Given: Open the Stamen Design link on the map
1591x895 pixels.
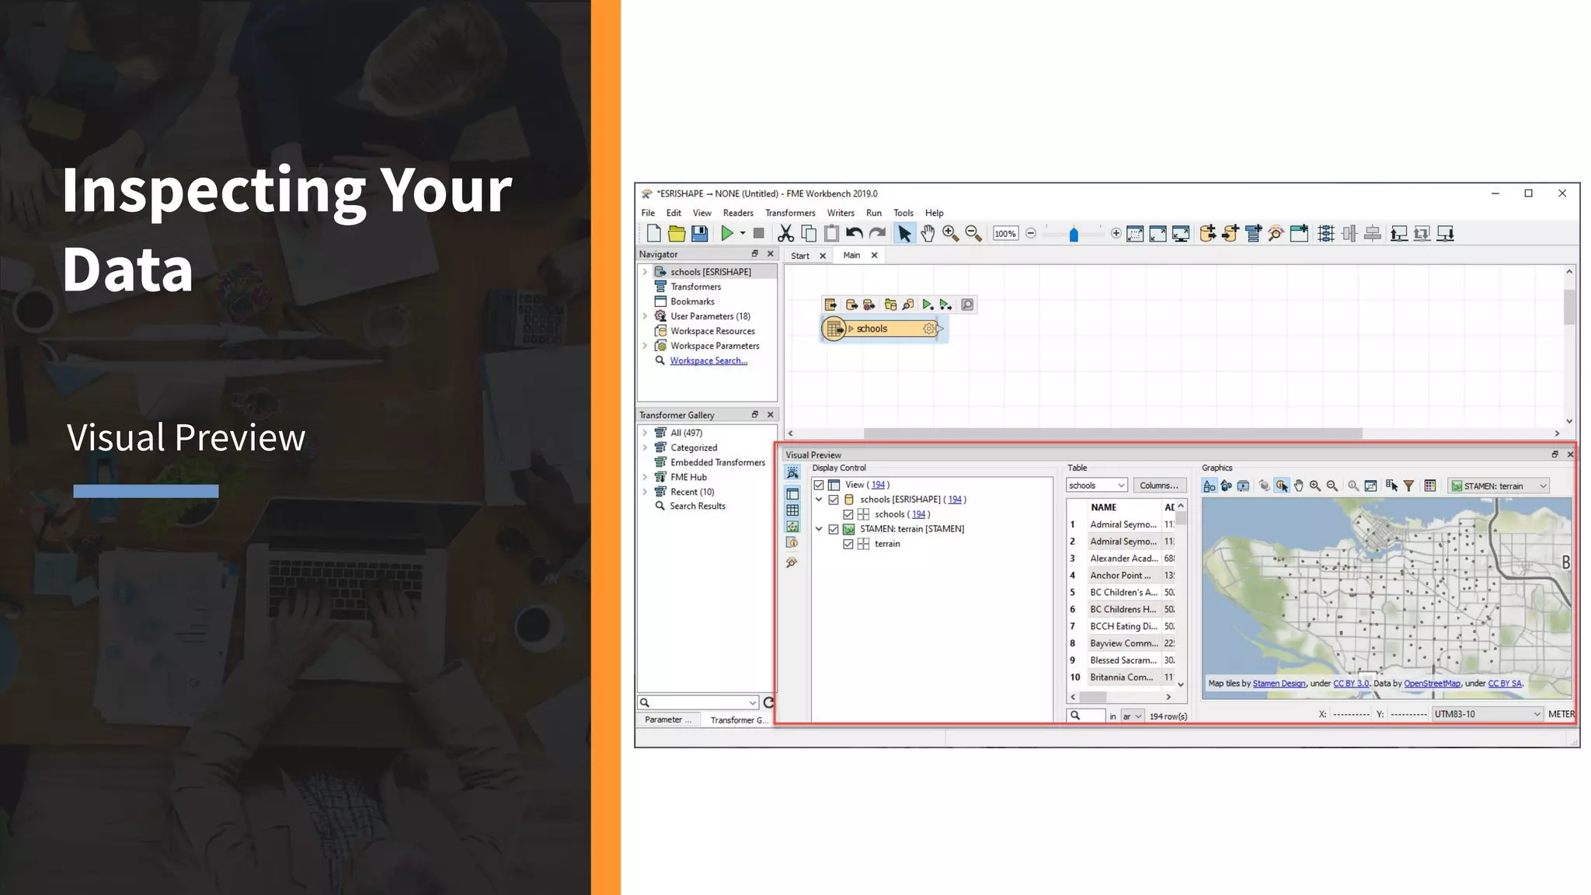Looking at the screenshot, I should coord(1279,684).
